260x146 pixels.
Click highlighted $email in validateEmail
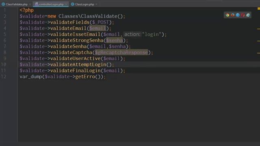point(97,28)
